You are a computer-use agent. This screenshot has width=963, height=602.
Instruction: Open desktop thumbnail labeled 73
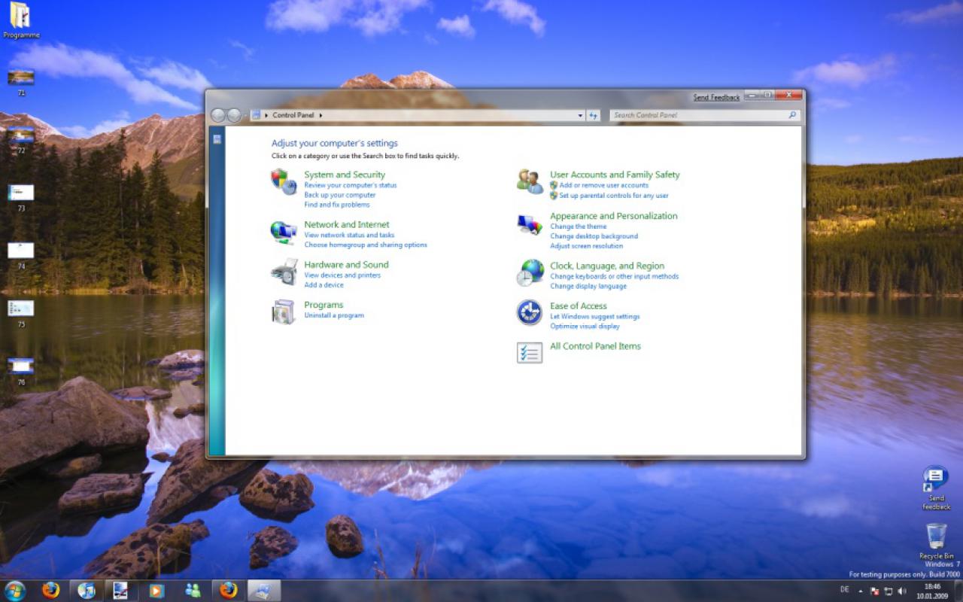tap(20, 197)
